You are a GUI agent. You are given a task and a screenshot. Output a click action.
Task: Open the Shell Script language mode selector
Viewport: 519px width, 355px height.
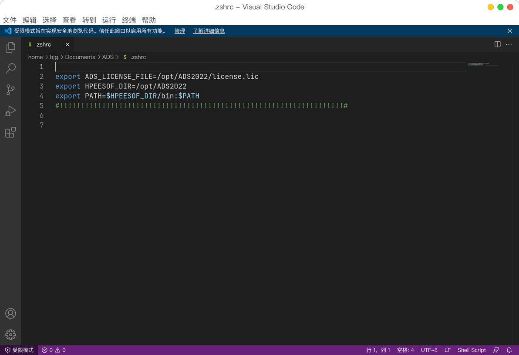tap(472, 350)
